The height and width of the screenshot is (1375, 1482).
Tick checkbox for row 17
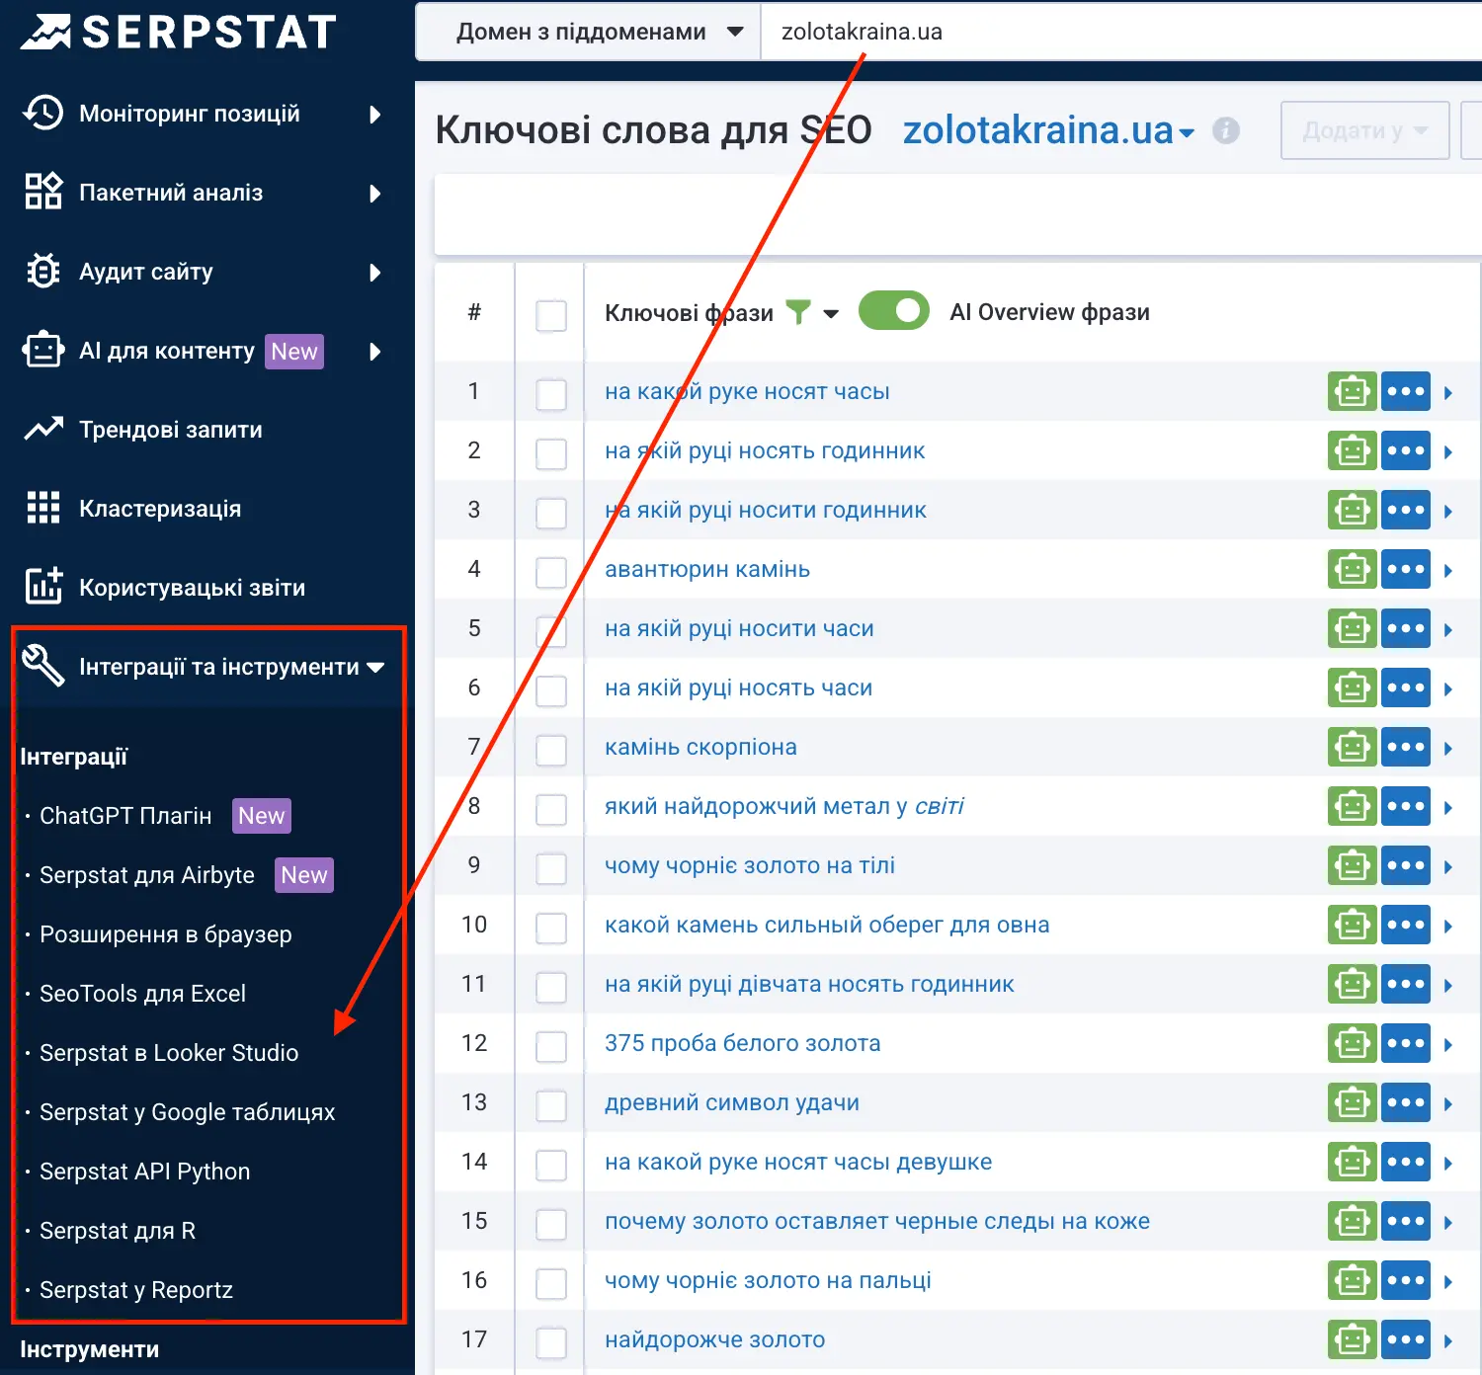pyautogui.click(x=551, y=1343)
